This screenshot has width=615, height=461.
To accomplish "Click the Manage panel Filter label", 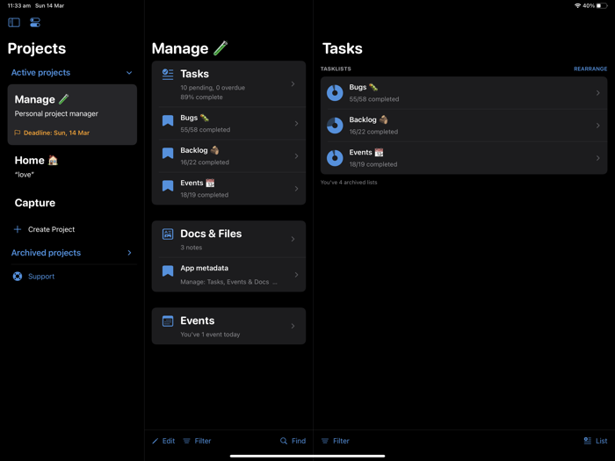I will coord(203,441).
